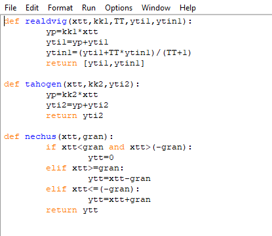
Task: Click the line ytt=0
Action: tap(101, 157)
